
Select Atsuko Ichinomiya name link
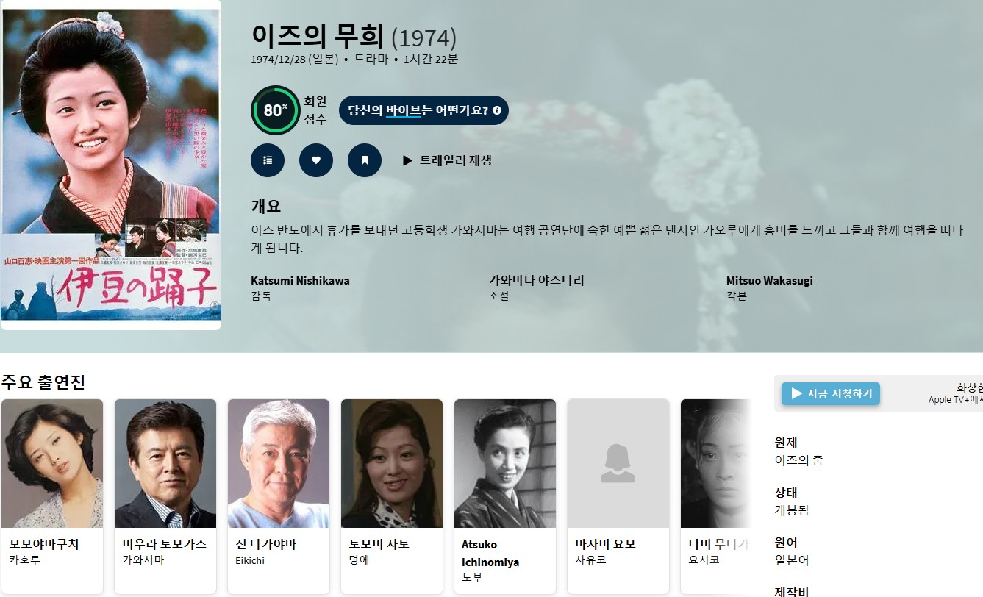point(490,554)
